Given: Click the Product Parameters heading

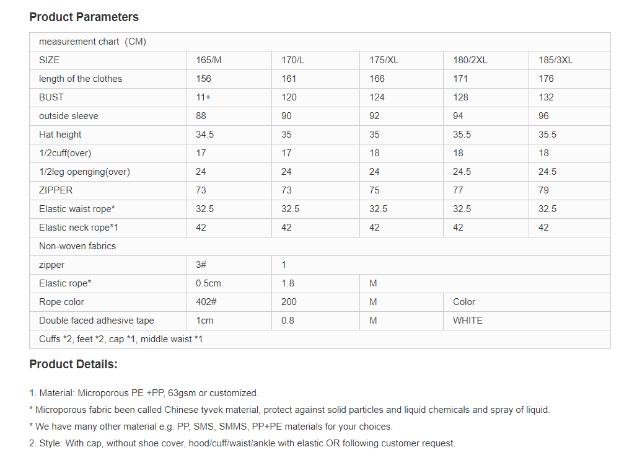Looking at the screenshot, I should (x=84, y=17).
